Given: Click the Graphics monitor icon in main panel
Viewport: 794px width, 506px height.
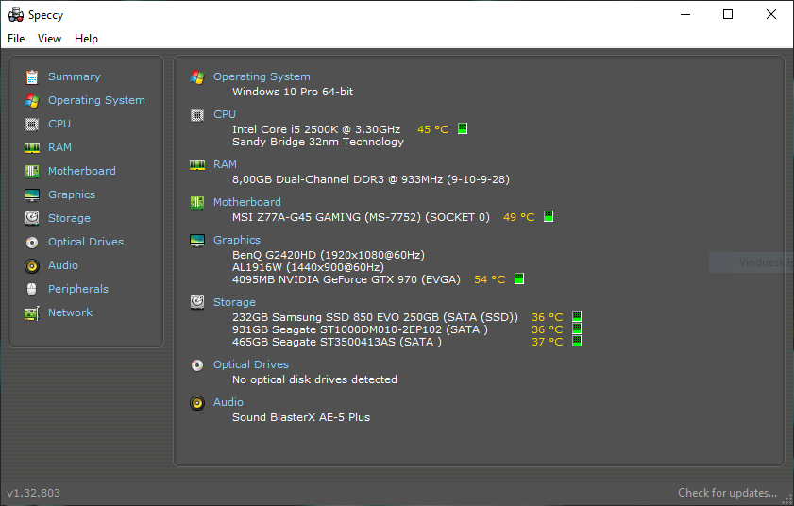Looking at the screenshot, I should click(197, 241).
